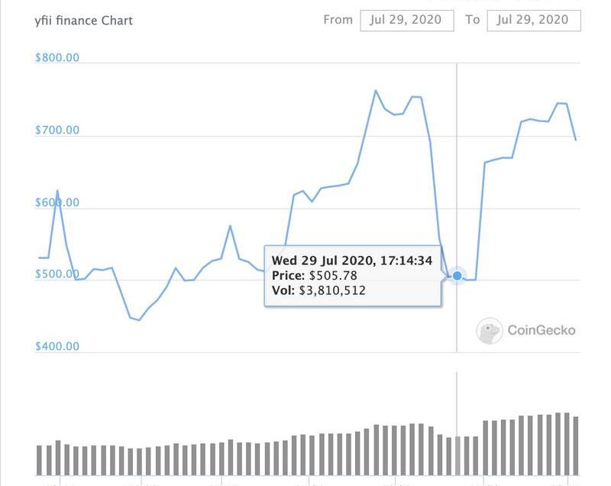
Task: Click the $500.00 y-axis label
Action: tap(57, 274)
